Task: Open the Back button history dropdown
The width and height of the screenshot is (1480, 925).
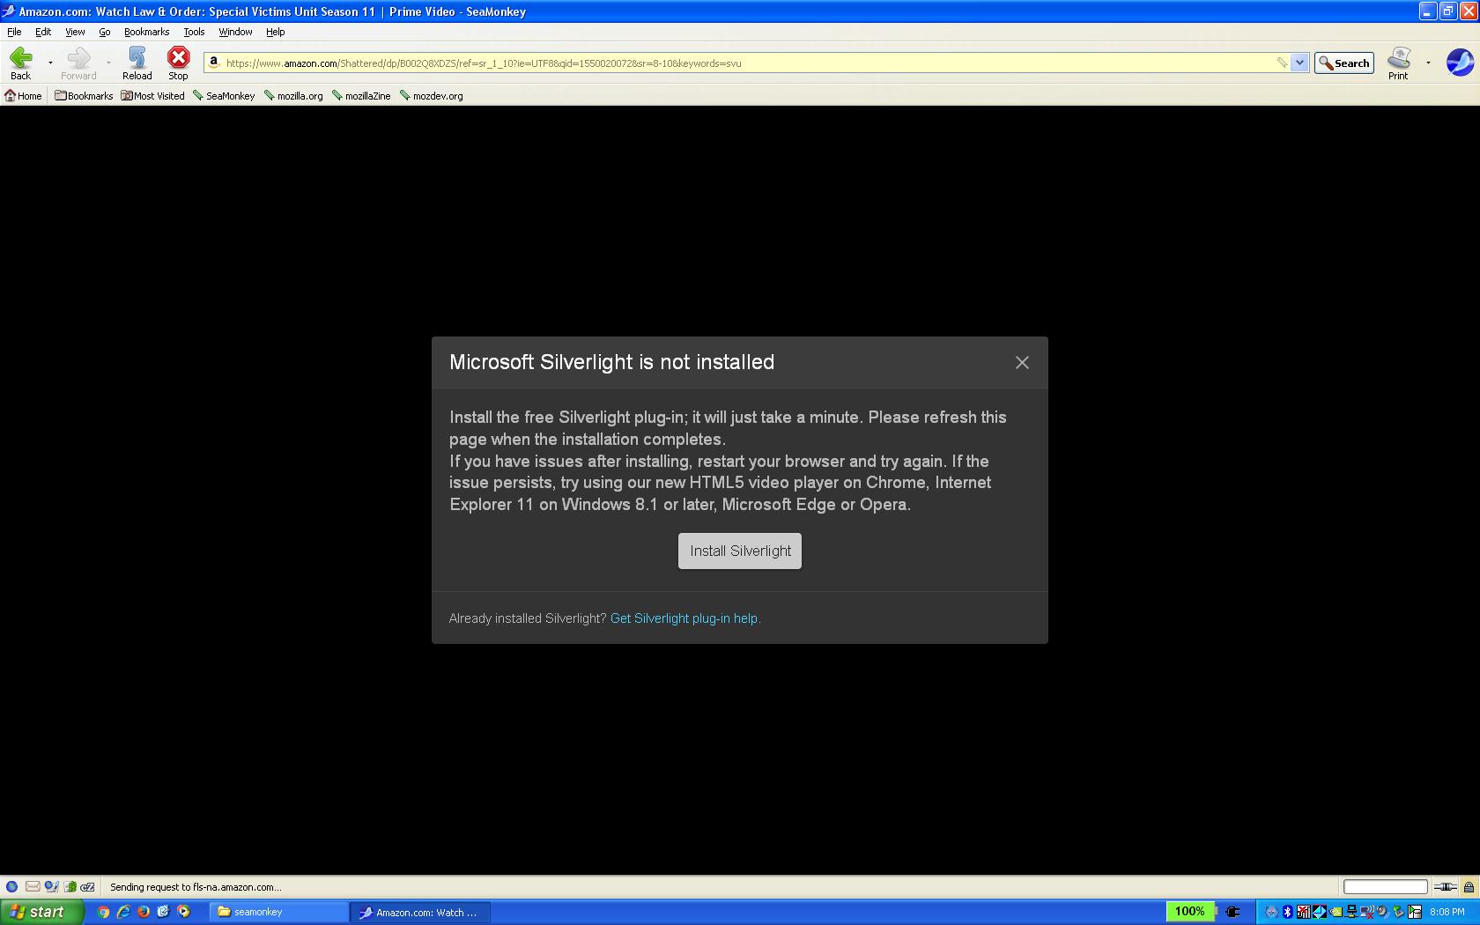Action: pyautogui.click(x=49, y=62)
